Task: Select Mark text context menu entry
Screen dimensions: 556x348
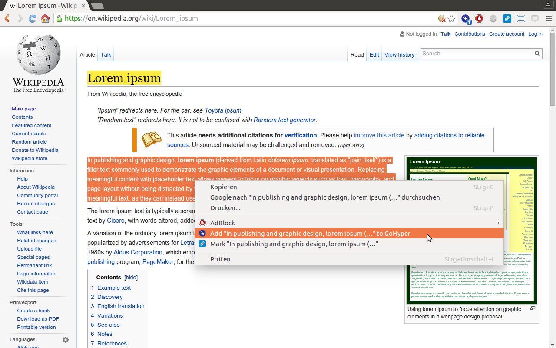Action: pyautogui.click(x=349, y=244)
